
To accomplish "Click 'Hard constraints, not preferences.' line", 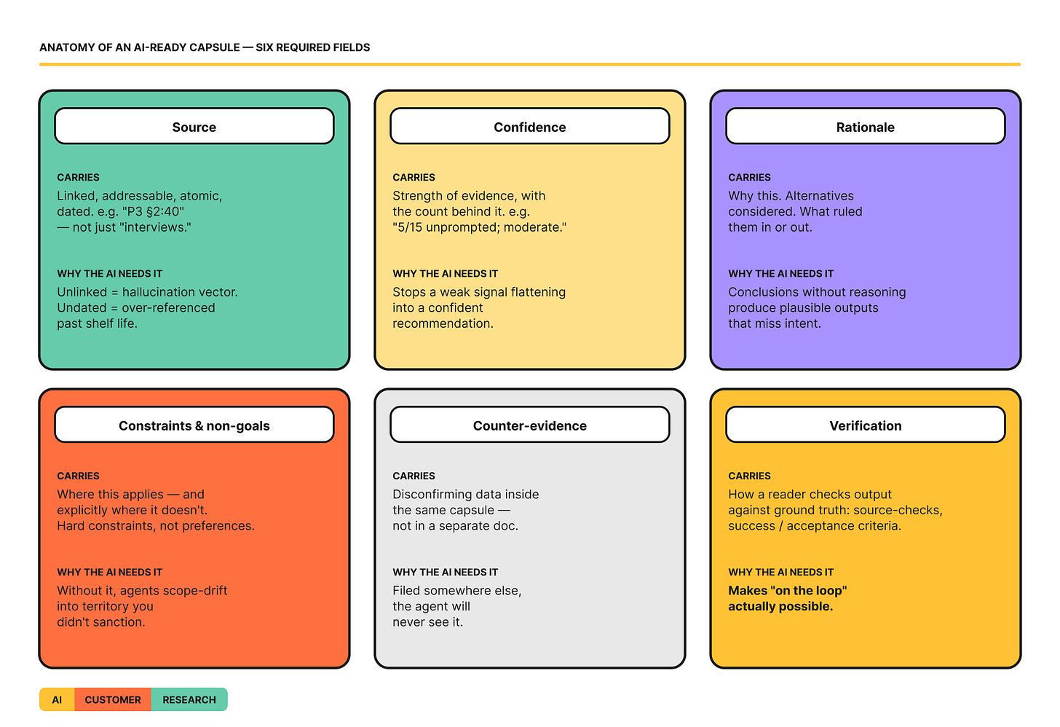I will [156, 526].
